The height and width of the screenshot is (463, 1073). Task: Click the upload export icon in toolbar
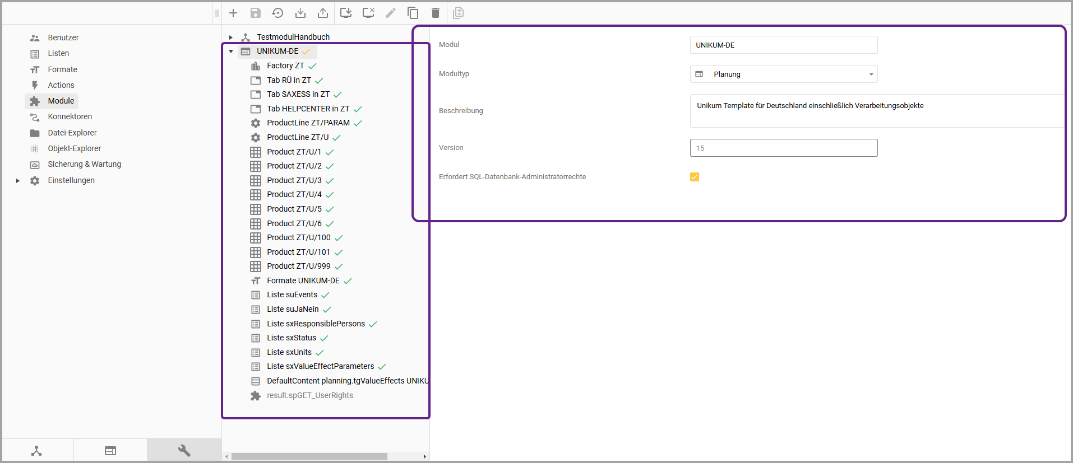[323, 13]
